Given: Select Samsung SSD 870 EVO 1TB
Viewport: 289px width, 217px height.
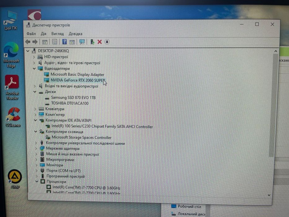Looking at the screenshot, I should point(73,98).
